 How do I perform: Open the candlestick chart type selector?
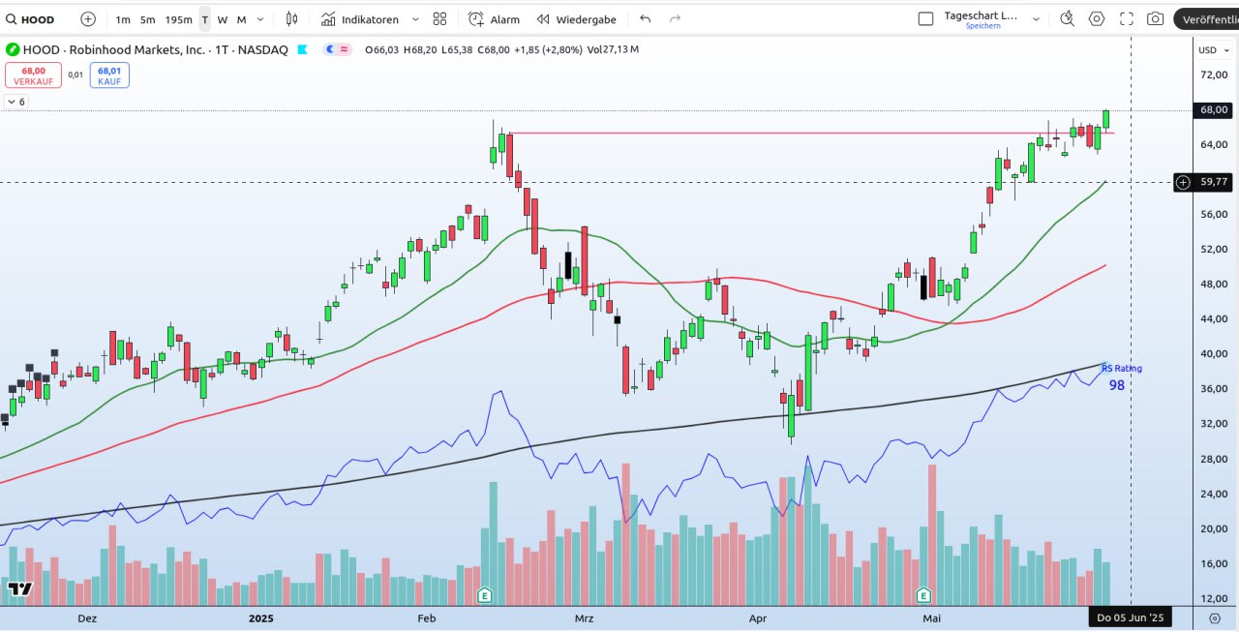pos(291,19)
